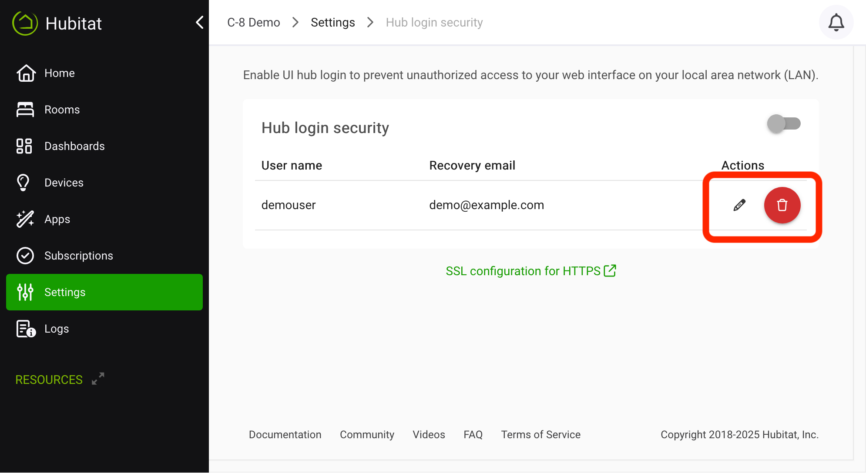Expand the RESOURCES section arrows

98,379
